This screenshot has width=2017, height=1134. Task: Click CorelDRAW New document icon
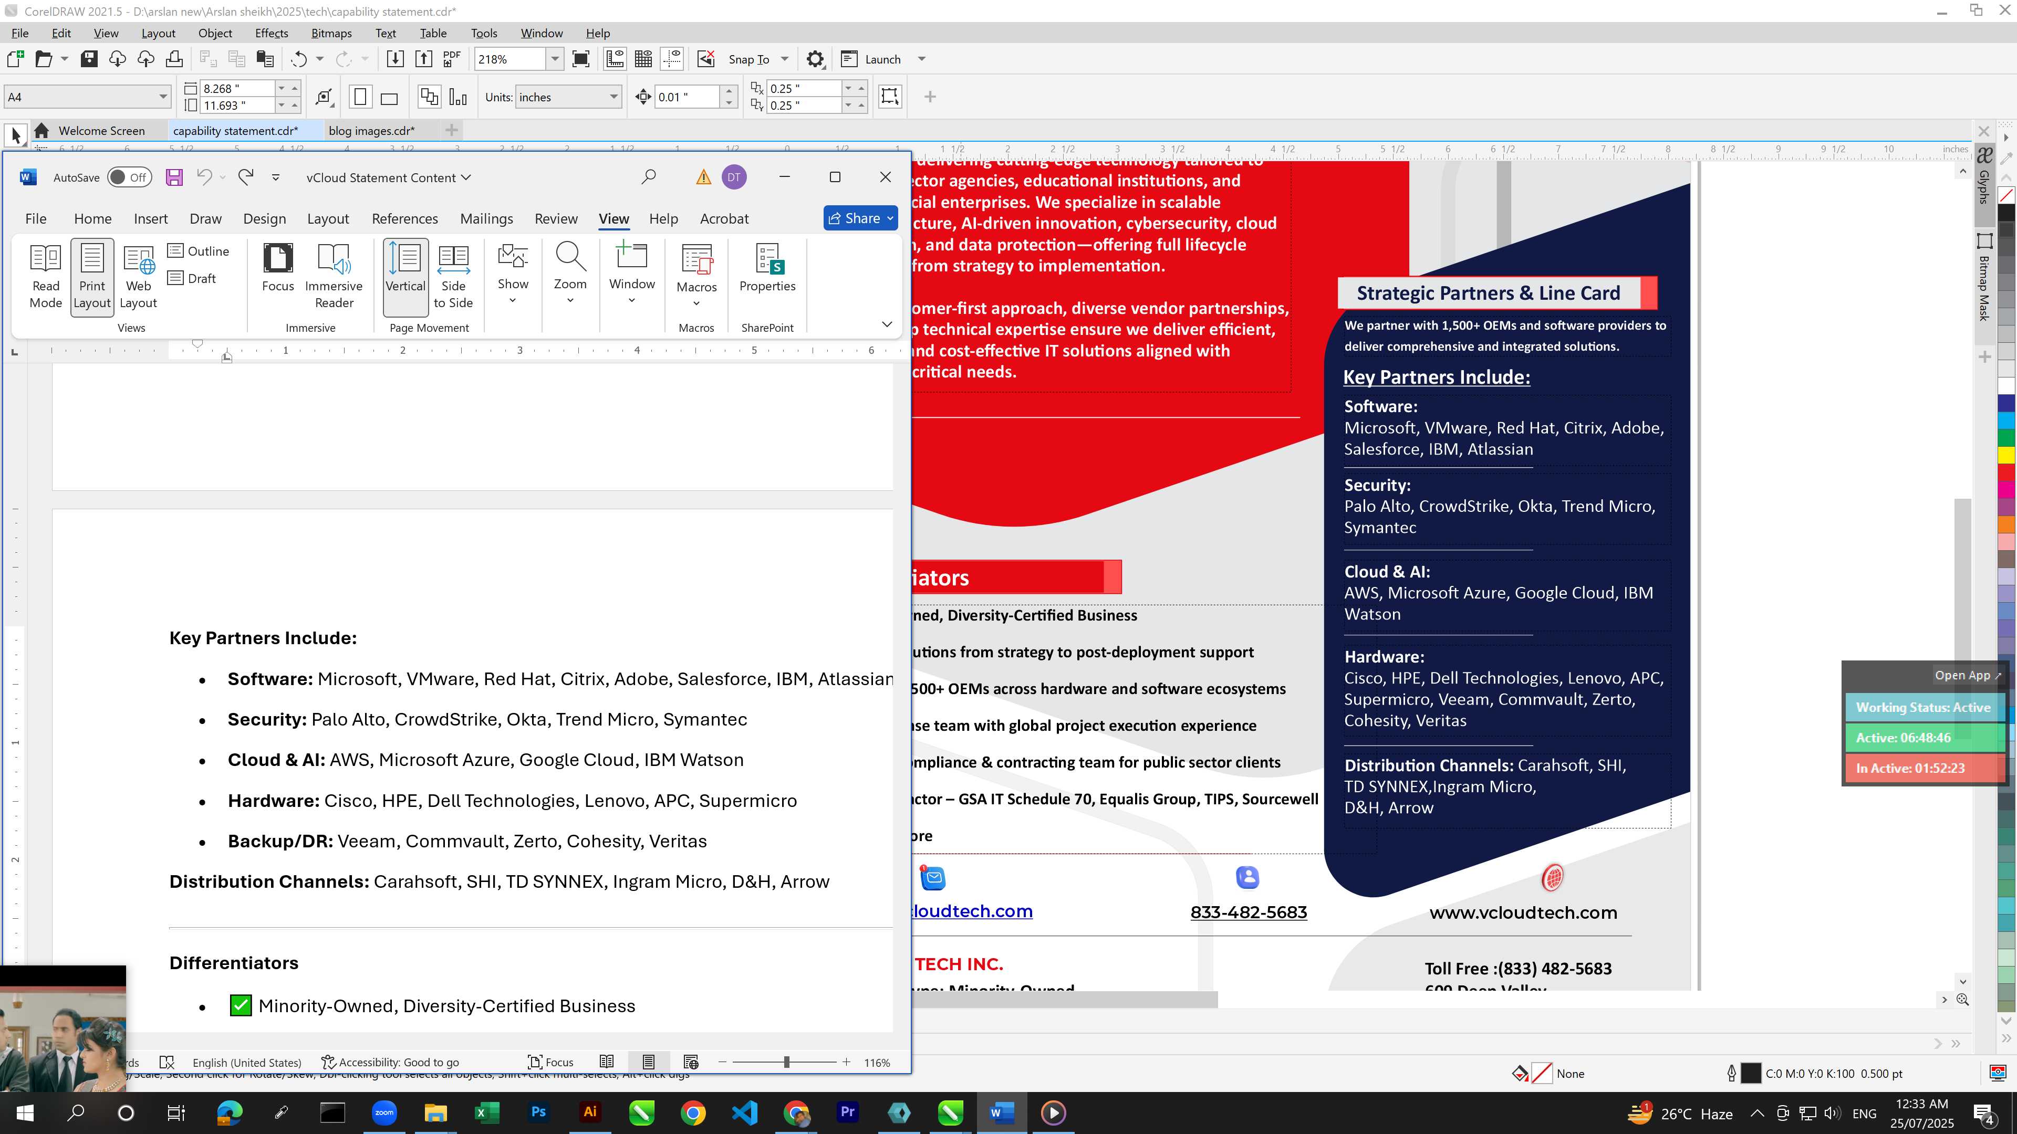15,59
